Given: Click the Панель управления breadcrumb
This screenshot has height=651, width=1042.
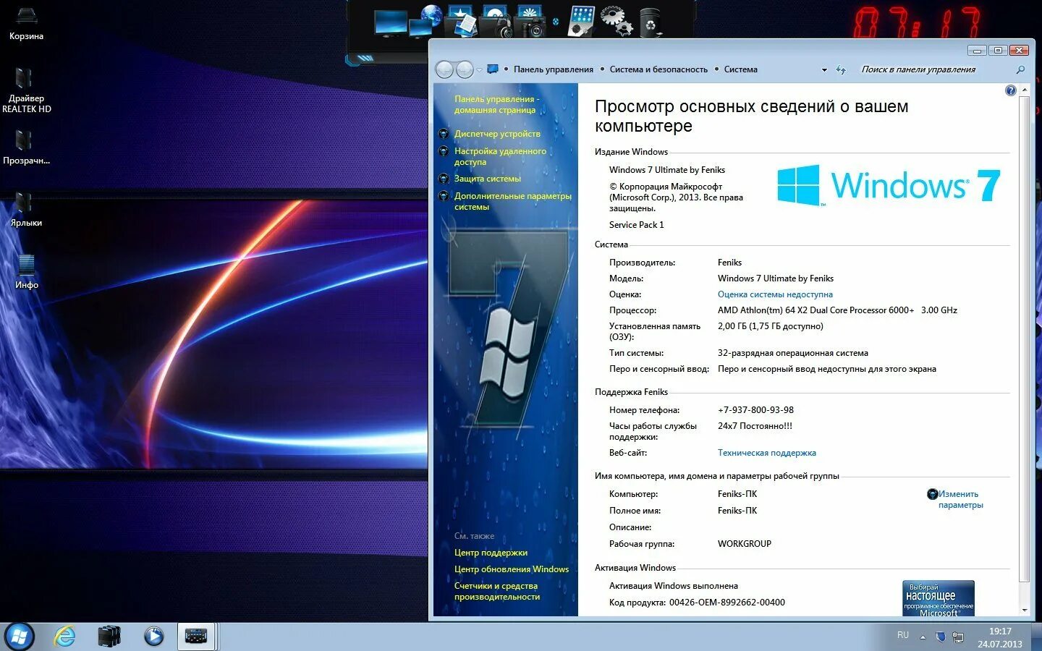Looking at the screenshot, I should coord(554,69).
